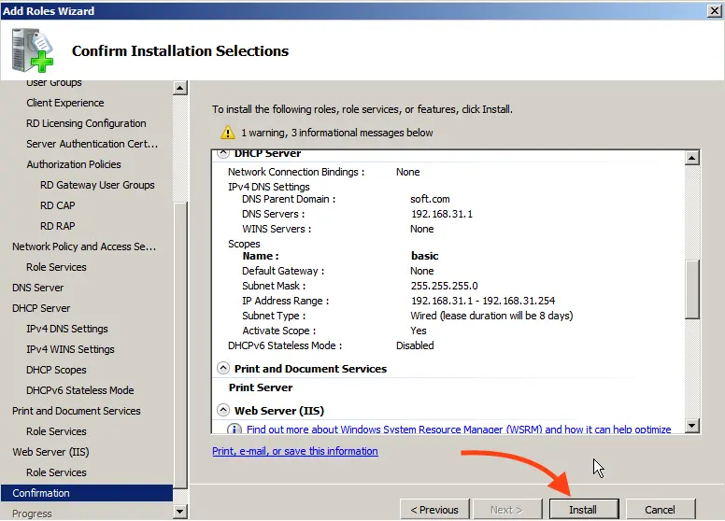Viewport: 725px width, 521px height.
Task: Collapse the DHCP Server section chevron
Action: pos(222,153)
